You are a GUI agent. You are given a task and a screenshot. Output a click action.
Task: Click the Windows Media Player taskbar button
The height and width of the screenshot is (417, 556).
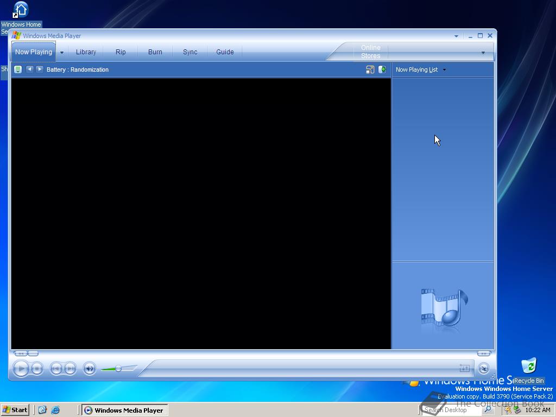coord(125,410)
